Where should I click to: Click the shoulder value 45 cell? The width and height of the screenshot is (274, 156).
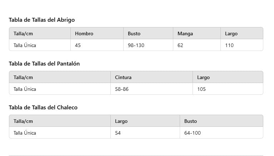78,45
